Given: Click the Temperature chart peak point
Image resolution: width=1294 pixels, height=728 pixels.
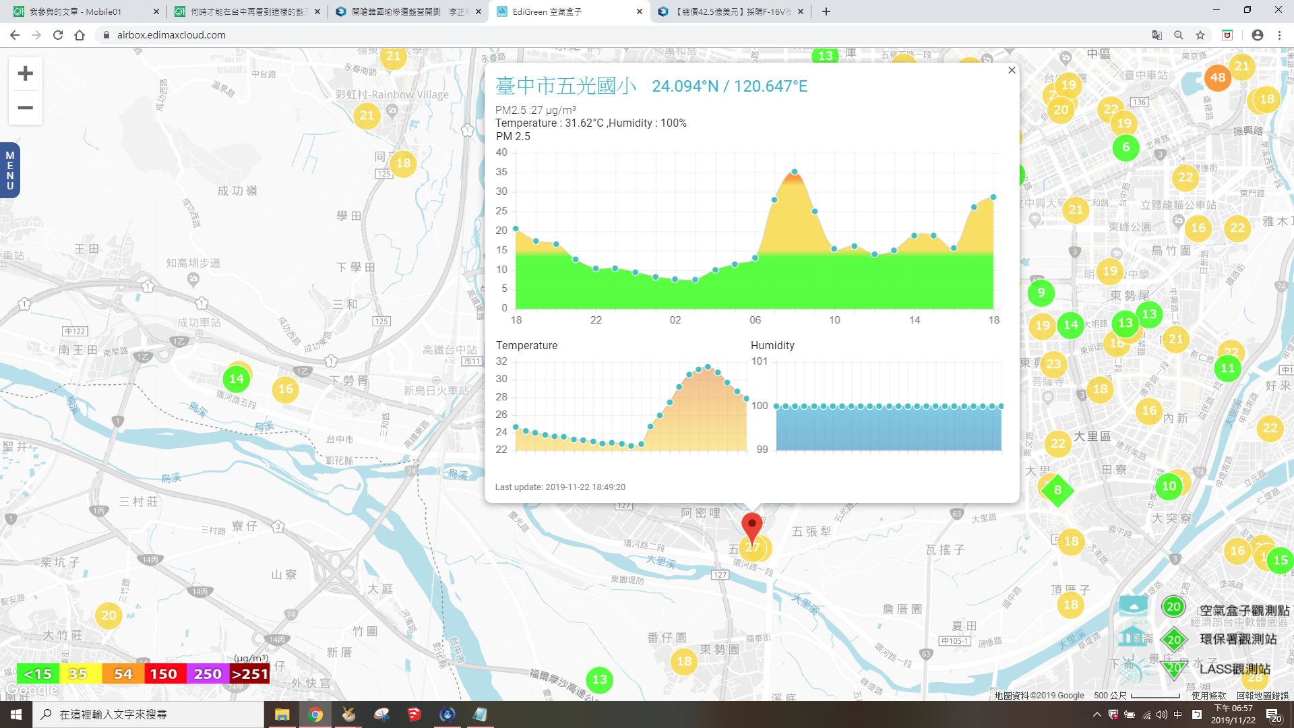Looking at the screenshot, I should pos(708,367).
